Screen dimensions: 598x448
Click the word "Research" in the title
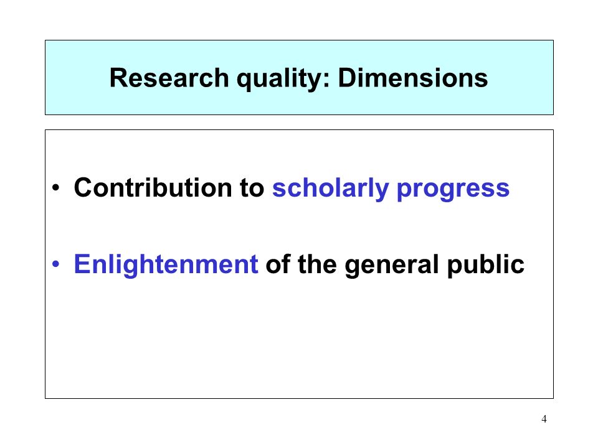click(x=169, y=78)
